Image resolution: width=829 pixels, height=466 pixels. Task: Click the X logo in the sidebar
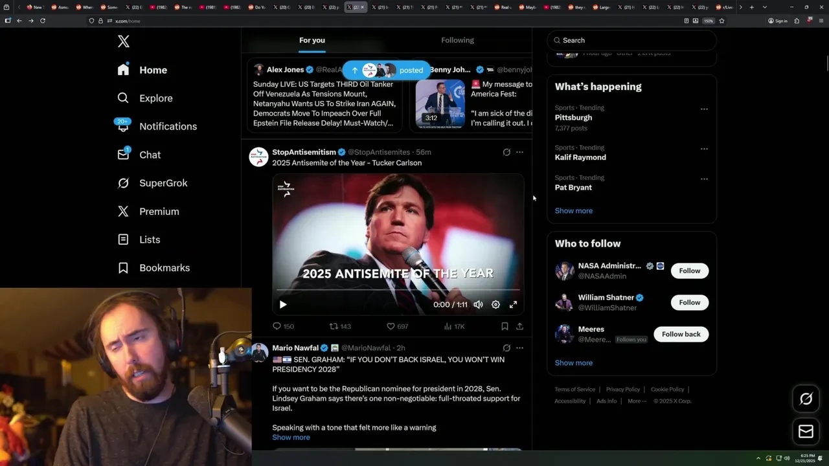coord(124,41)
